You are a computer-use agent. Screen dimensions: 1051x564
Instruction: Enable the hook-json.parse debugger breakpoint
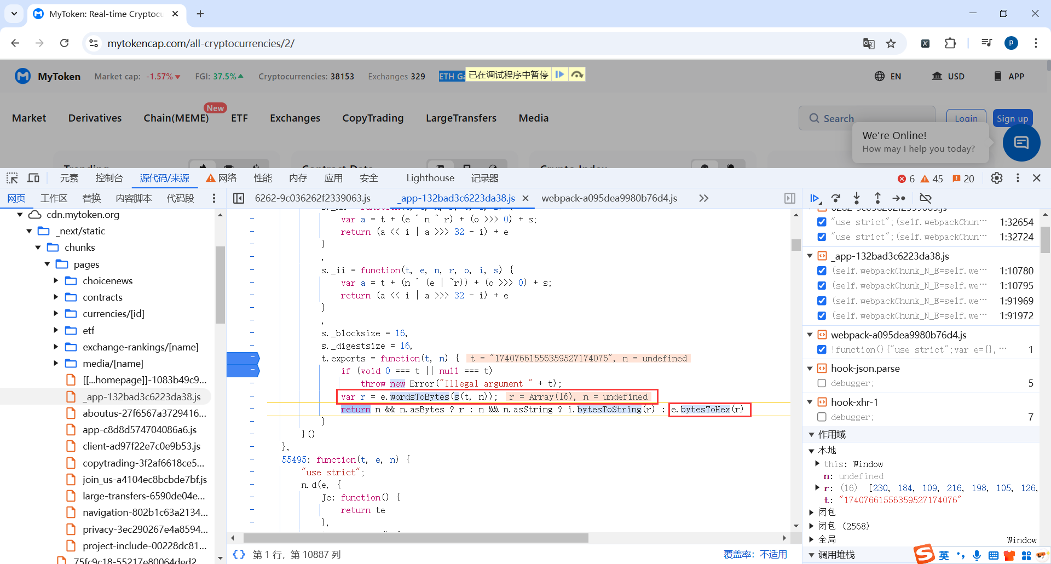[x=822, y=383]
